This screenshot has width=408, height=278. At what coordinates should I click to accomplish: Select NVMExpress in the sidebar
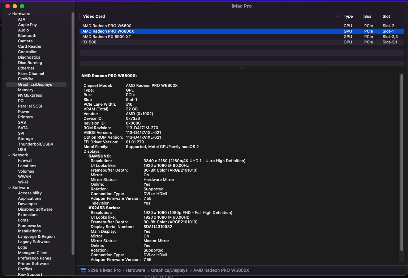click(x=30, y=95)
